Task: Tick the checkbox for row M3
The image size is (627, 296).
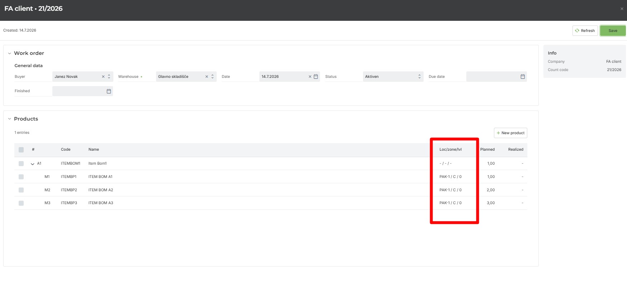Action: 21,203
